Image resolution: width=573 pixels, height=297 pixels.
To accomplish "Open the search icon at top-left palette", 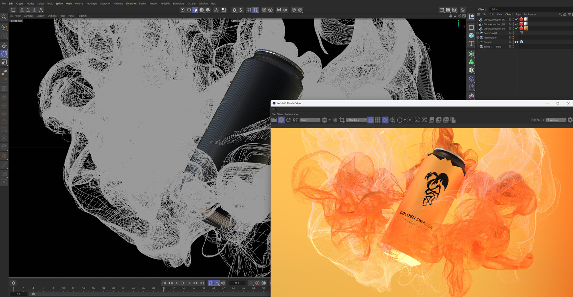I will coord(4,17).
